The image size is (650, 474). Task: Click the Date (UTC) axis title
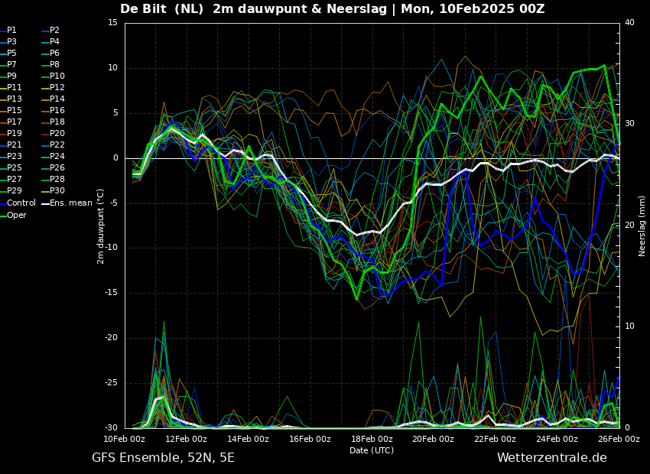point(372,450)
